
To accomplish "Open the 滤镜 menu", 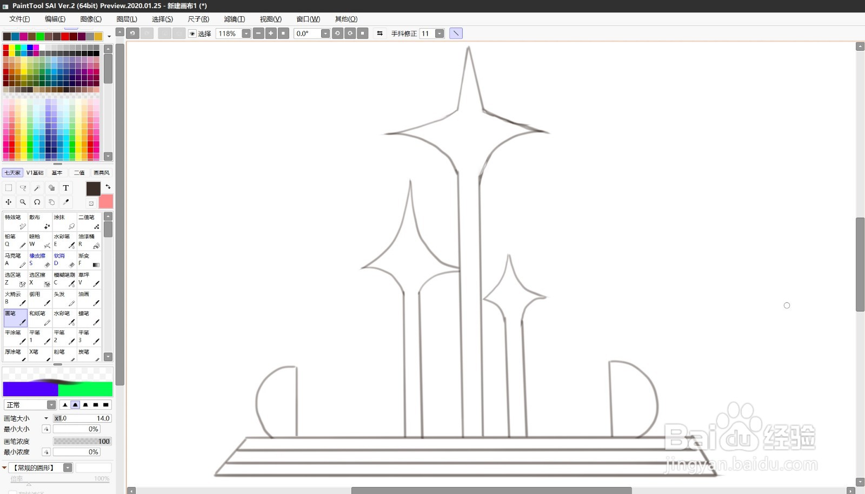I will coord(234,19).
